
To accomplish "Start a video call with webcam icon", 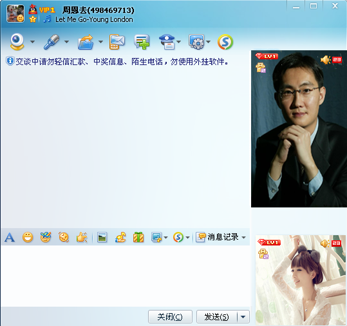I will 17,42.
